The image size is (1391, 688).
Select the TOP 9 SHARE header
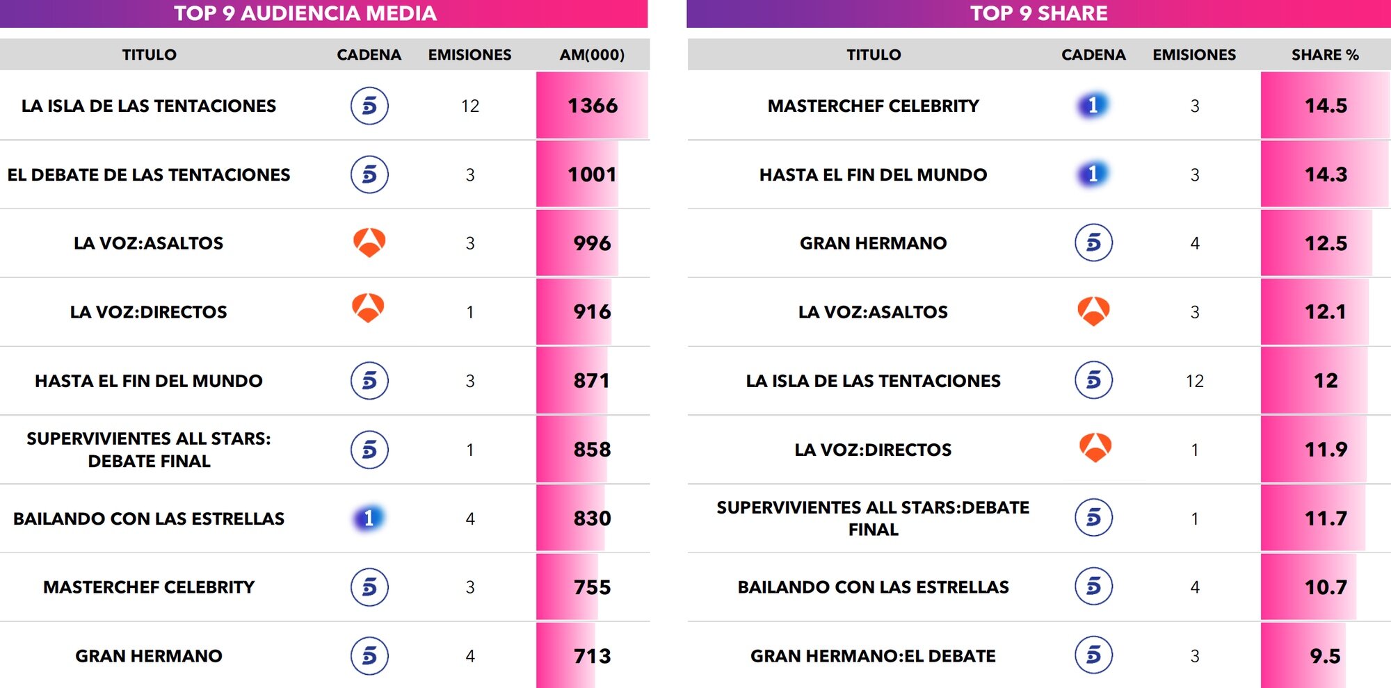[x=1039, y=13]
